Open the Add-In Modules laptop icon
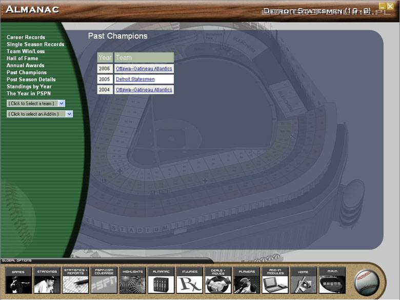This screenshot has height=300, width=400. [275, 280]
